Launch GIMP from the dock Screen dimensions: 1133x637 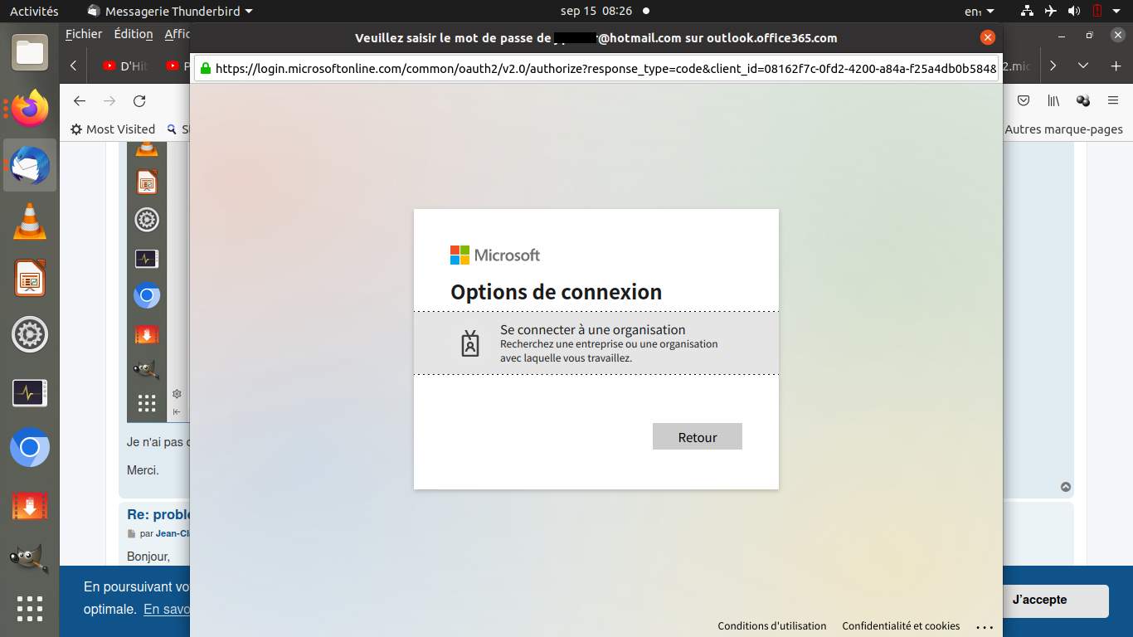[x=30, y=557]
